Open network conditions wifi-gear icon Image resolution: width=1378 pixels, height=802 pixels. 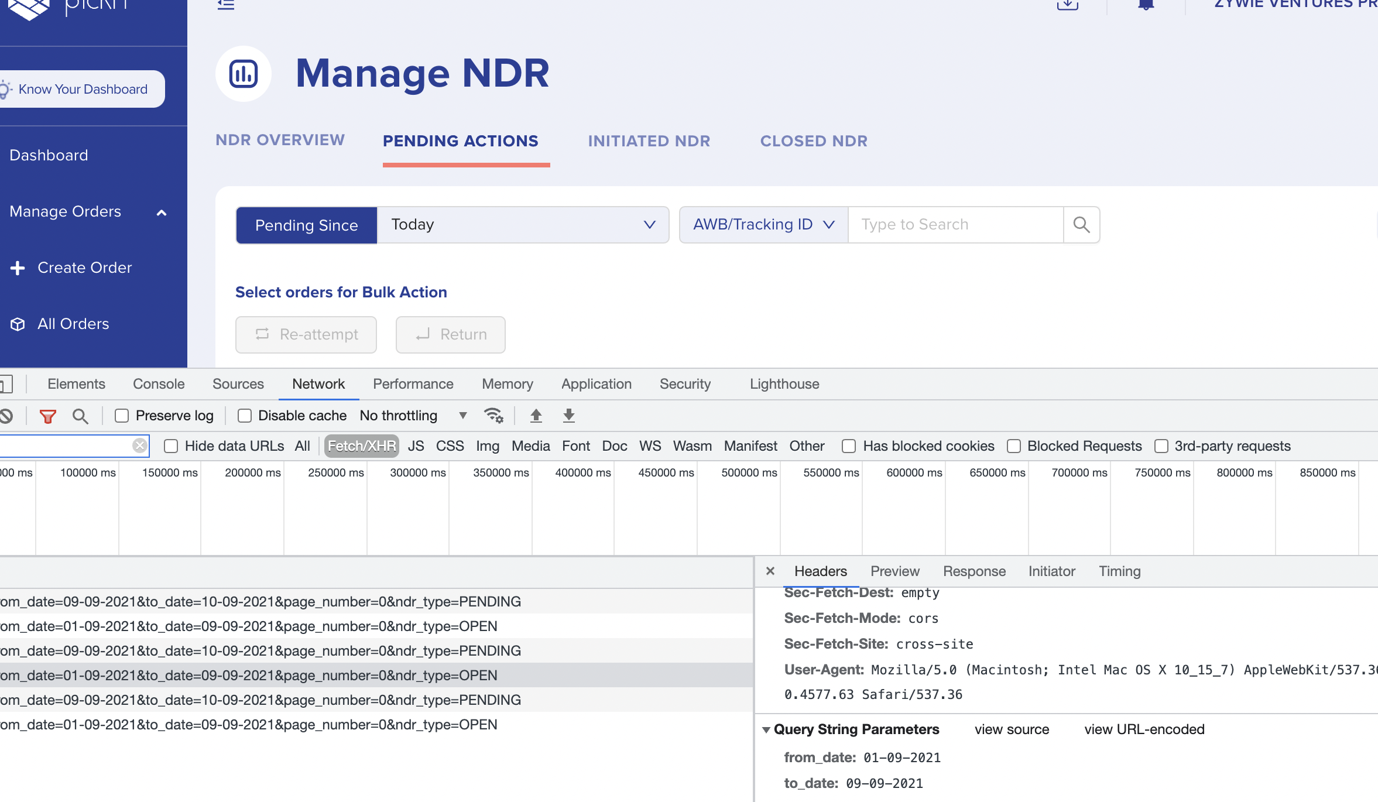pyautogui.click(x=493, y=416)
